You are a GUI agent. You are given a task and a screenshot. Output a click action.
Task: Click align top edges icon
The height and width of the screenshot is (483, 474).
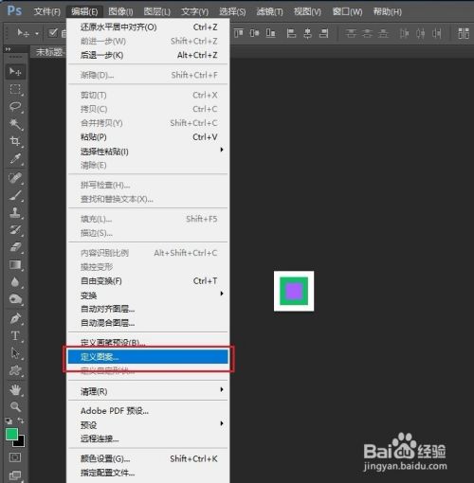click(x=239, y=33)
